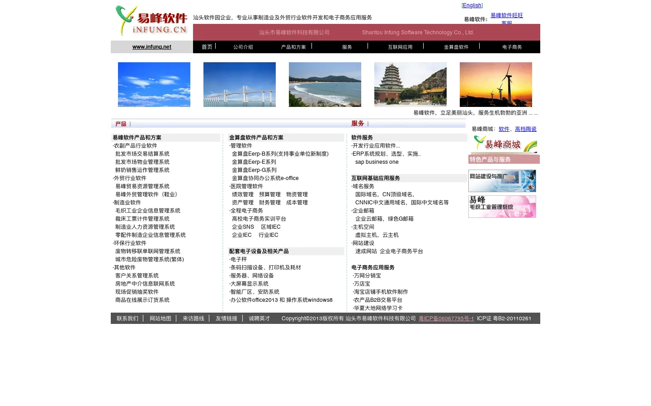The image size is (651, 406).
Task: Open 房地产中介信息联网系统
Action: [x=145, y=284]
